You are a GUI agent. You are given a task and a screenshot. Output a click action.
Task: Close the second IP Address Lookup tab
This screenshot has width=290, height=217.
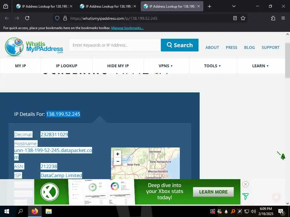(x=135, y=6)
